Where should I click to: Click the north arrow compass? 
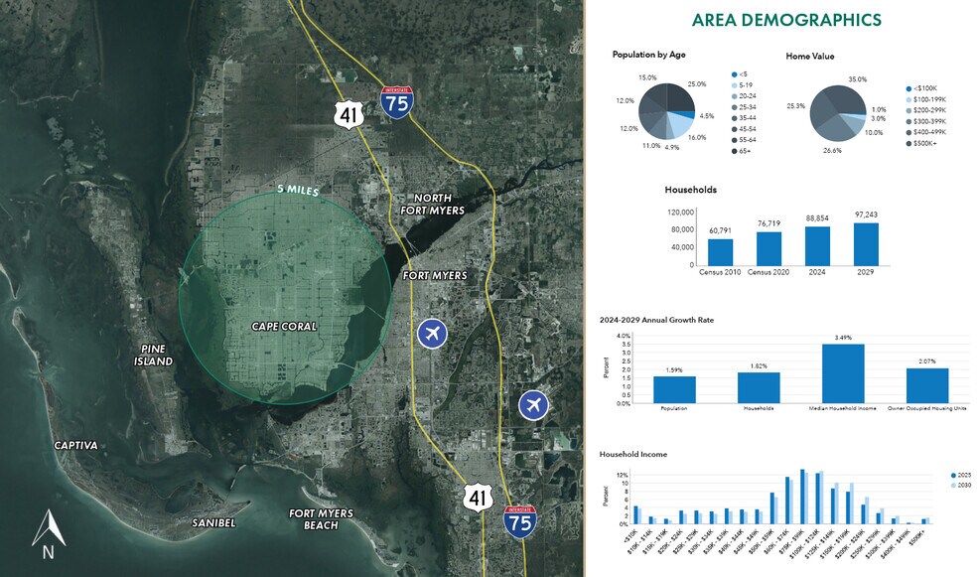[x=49, y=534]
